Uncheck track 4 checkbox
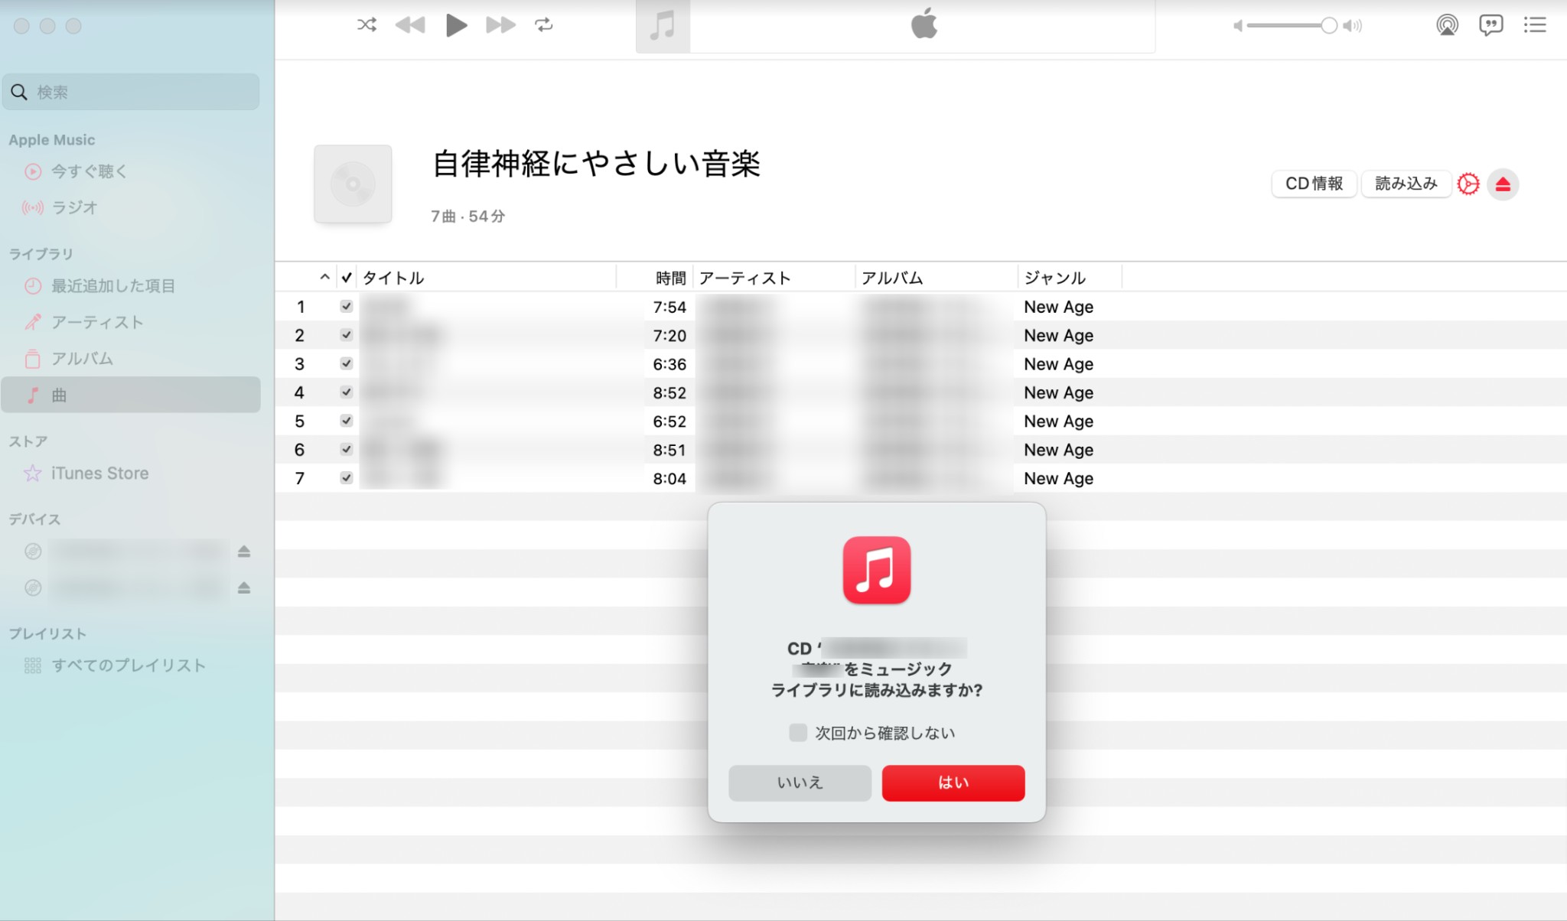The image size is (1567, 921). (347, 392)
